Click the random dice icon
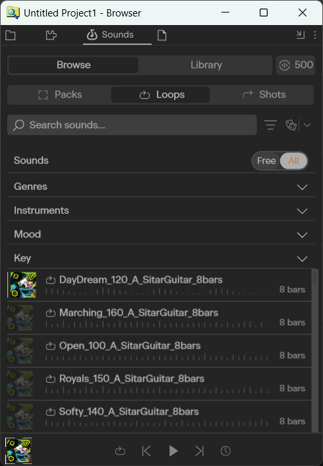This screenshot has width=323, height=466. 291,125
